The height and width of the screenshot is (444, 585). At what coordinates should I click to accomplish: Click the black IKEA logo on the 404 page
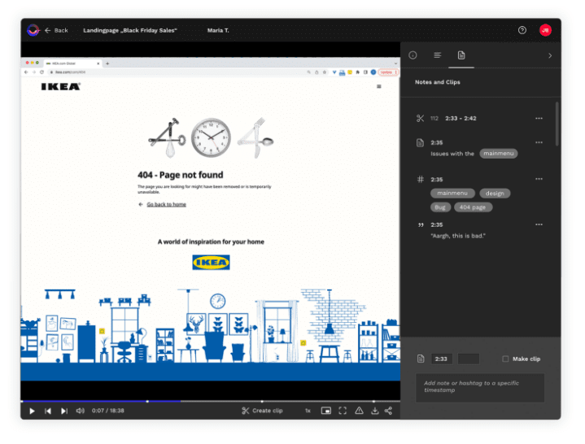click(x=60, y=87)
